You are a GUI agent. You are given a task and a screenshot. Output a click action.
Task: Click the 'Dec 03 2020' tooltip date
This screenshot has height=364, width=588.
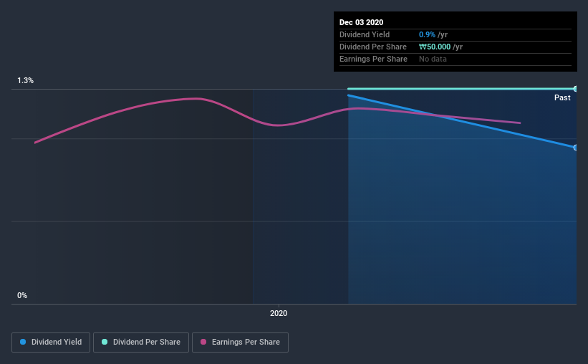(361, 22)
